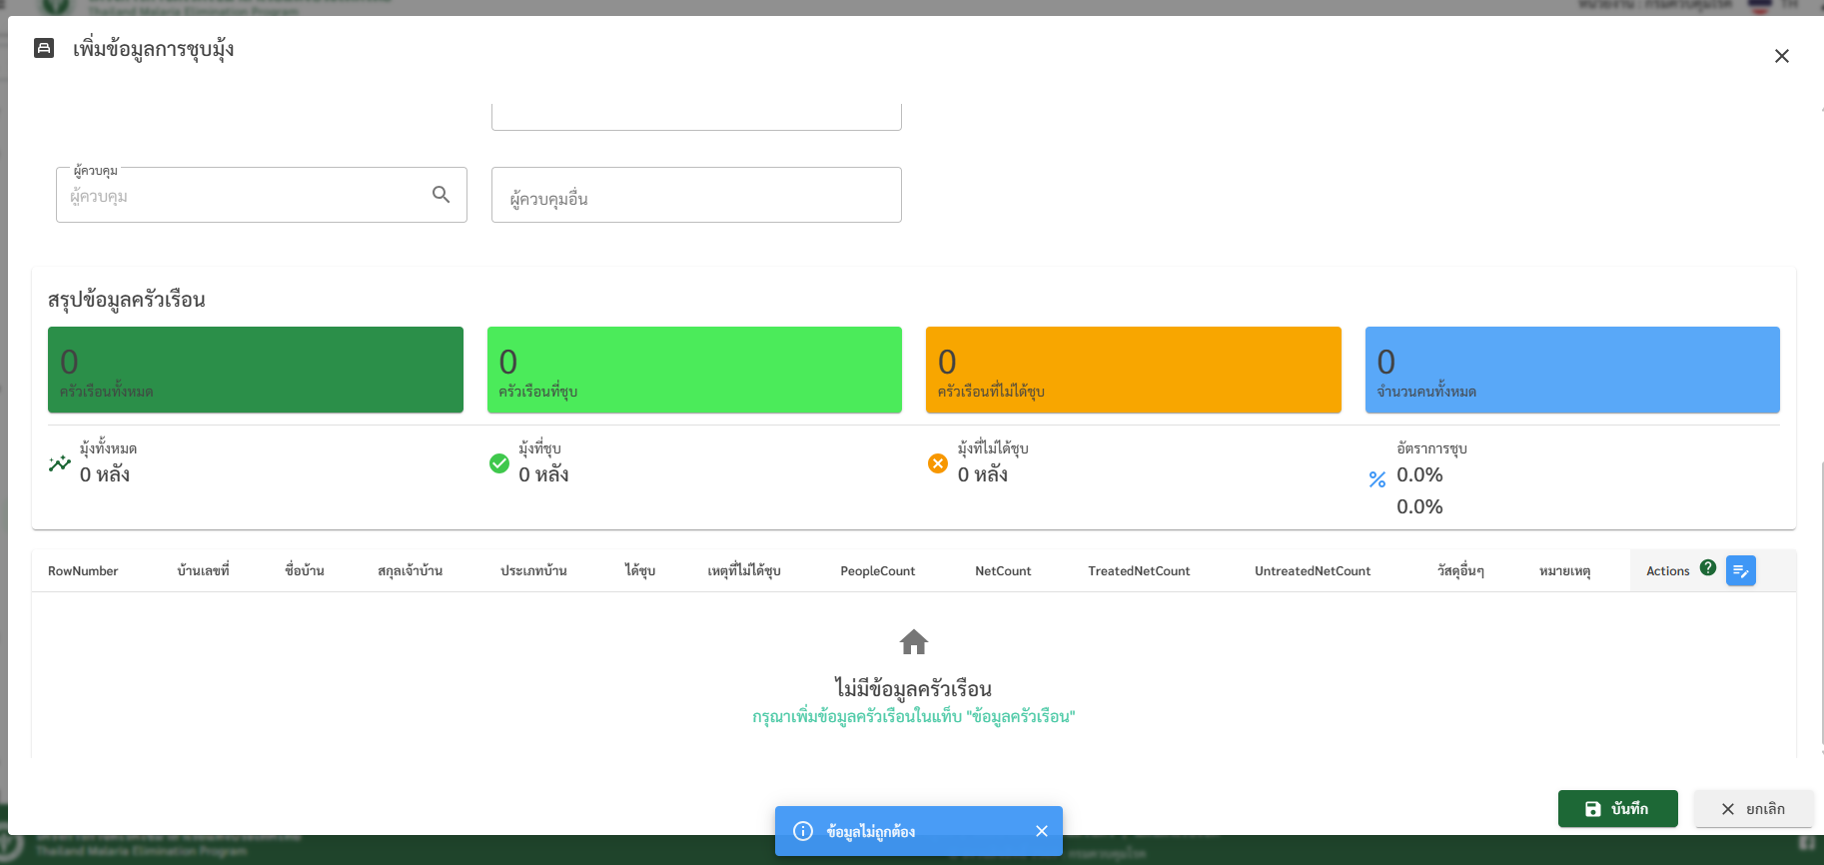
Task: Dismiss the ข้อมูลไม่ถูกต้อง notification
Action: tap(1041, 831)
